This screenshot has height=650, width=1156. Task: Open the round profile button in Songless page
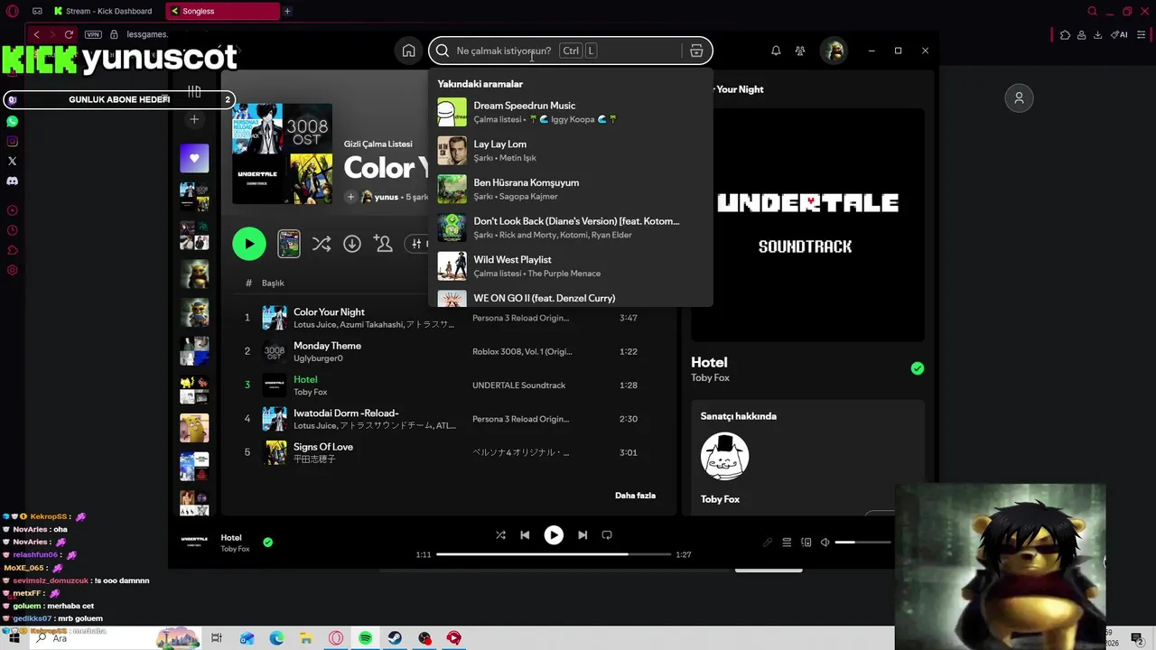(1019, 97)
